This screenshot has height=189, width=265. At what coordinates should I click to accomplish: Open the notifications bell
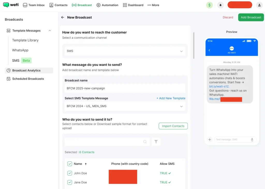coord(220,5)
